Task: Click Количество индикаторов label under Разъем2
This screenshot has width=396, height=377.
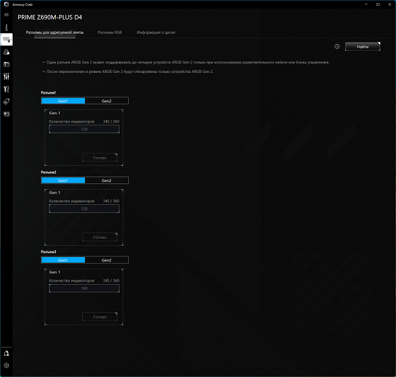Action: 72,201
